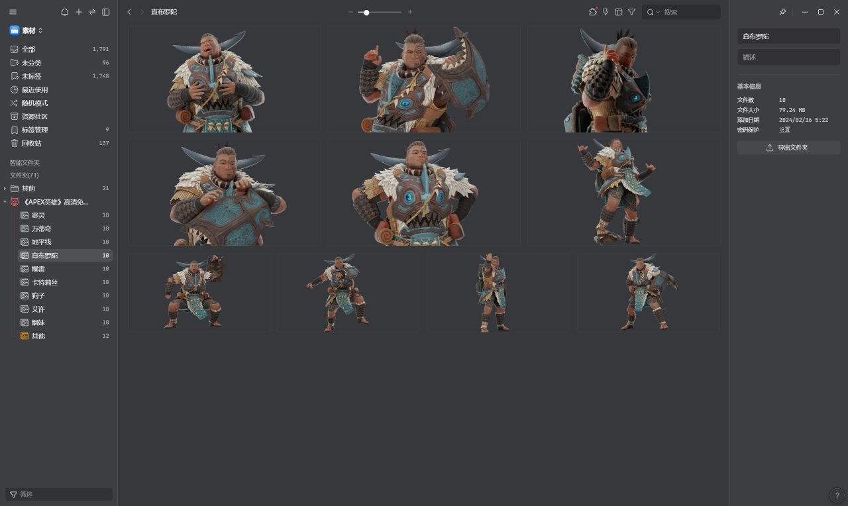Open the help question mark button
Screen dimensions: 848x506
(835, 495)
